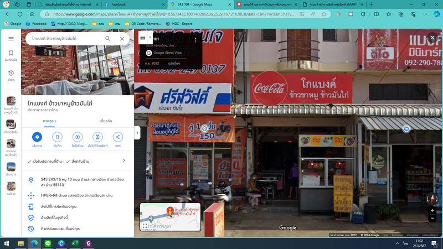Switch to the Facebook browser tab
The height and width of the screenshot is (249, 443).
[134, 4]
